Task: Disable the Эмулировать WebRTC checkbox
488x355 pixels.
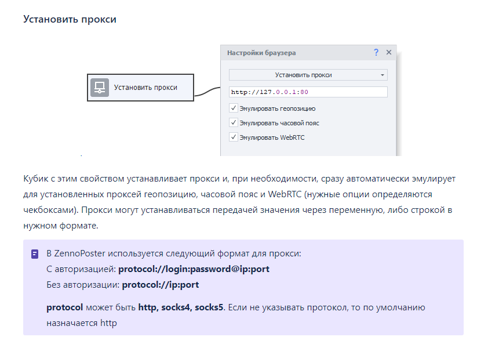Action: point(234,137)
